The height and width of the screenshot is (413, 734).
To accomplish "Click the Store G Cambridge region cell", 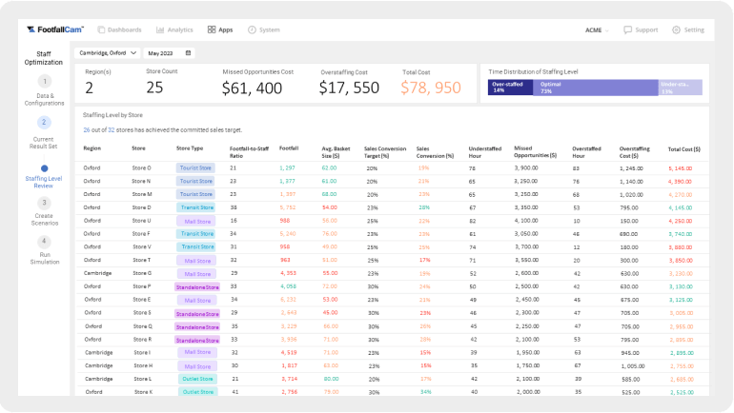I will tap(97, 273).
